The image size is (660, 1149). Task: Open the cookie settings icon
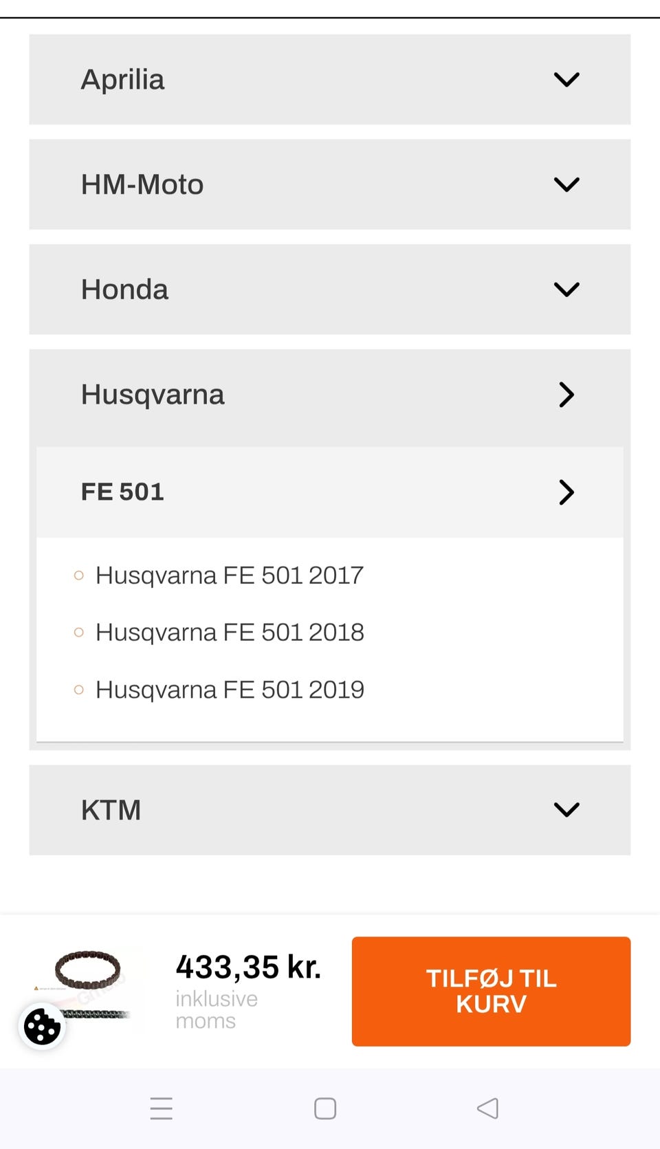coord(42,1027)
